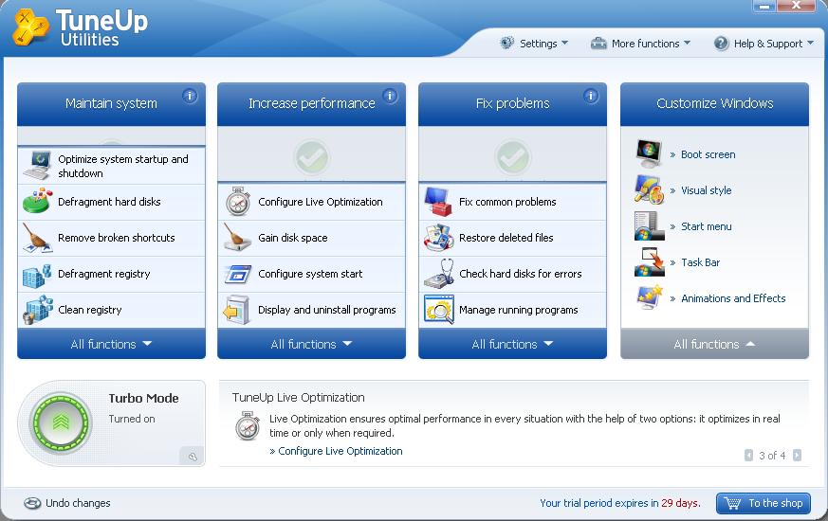Click the Restore deleted files lifebuoy icon
Viewport: 828px width, 521px height.
438,238
